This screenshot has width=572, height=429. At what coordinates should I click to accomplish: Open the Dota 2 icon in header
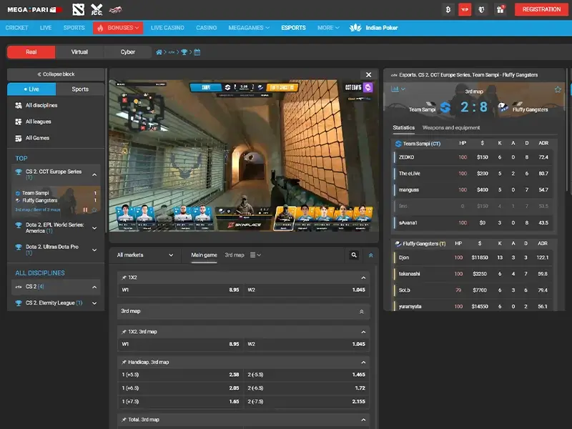[79, 9]
